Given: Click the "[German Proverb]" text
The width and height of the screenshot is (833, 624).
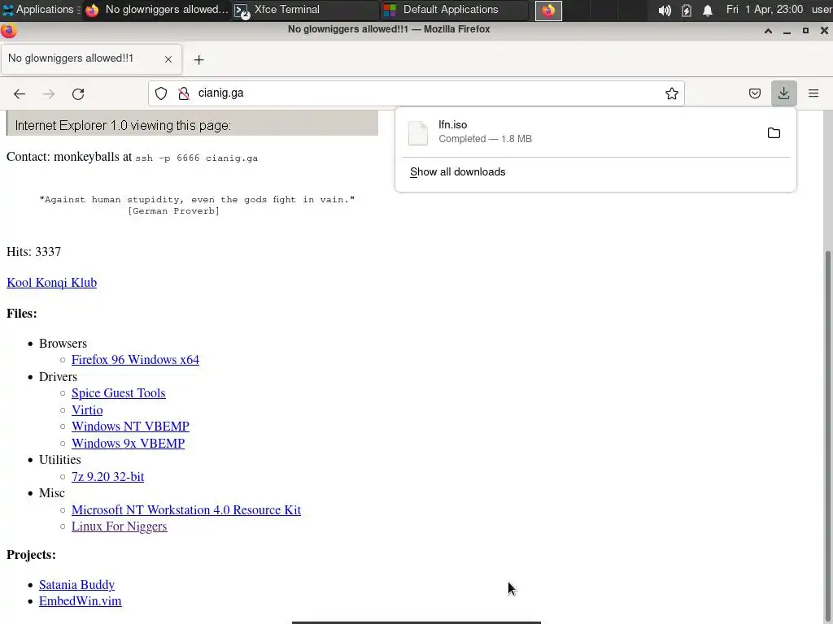Looking at the screenshot, I should pos(174,211).
